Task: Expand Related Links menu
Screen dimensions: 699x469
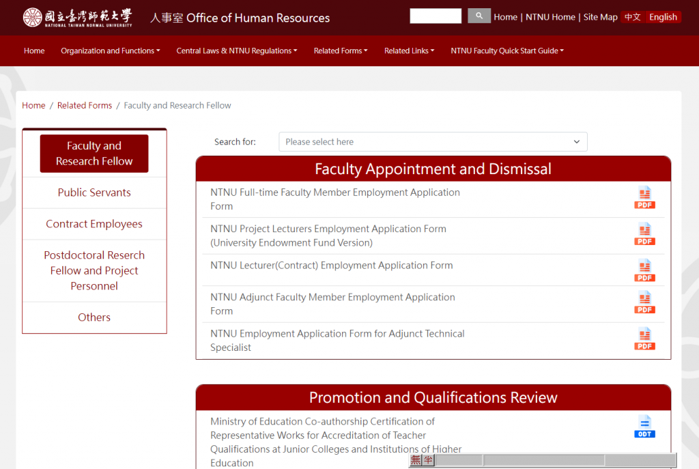Action: click(410, 51)
